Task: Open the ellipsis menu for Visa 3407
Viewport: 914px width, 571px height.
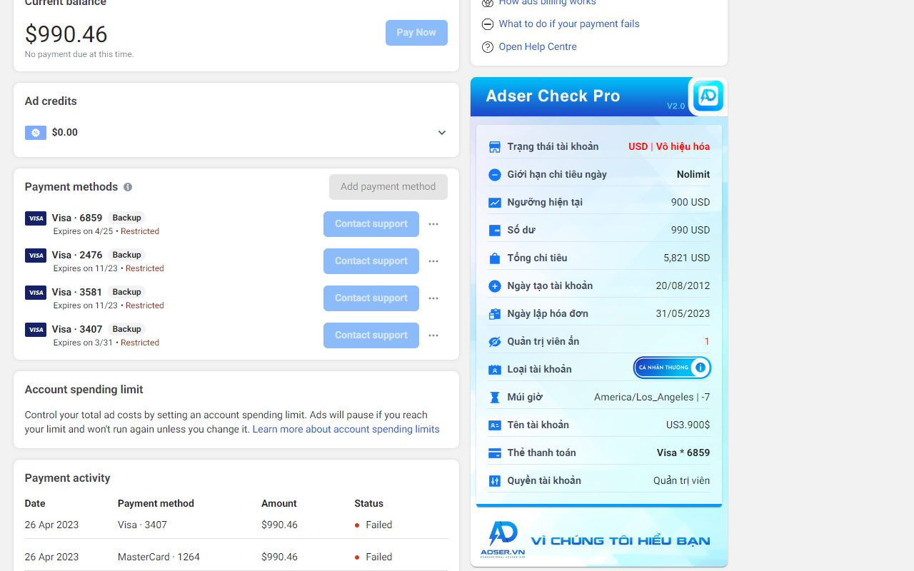Action: pyautogui.click(x=433, y=335)
